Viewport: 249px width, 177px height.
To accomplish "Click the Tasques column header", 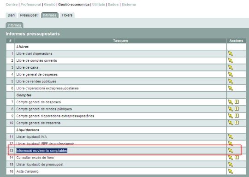I will point(120,41).
